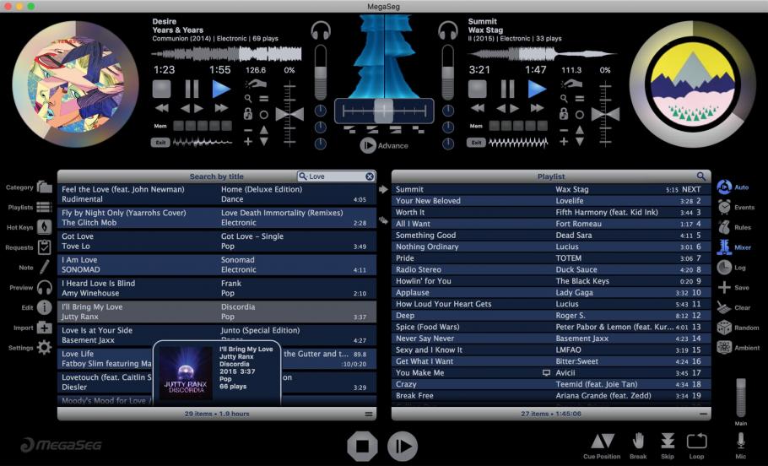Click the big stop button at bottom
Viewport: 768px width, 466px height.
[x=362, y=446]
